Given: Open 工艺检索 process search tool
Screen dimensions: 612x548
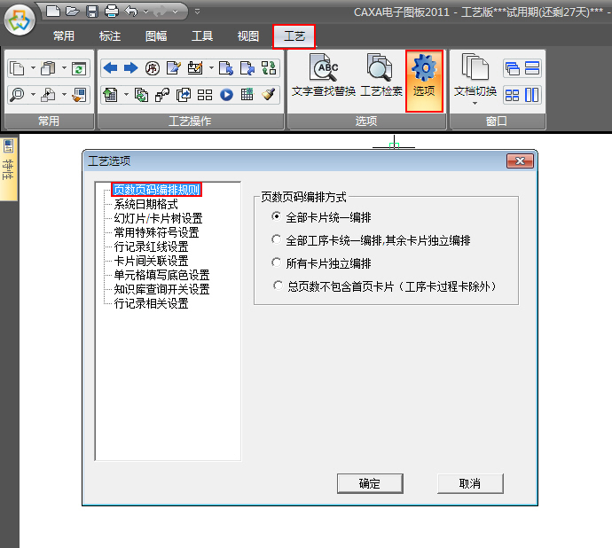Looking at the screenshot, I should (381, 75).
